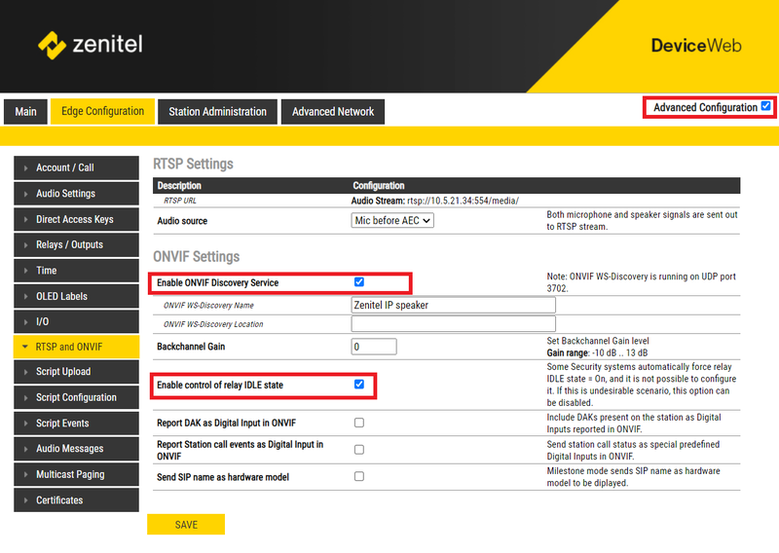Click the Zenitel logo icon

pos(51,45)
